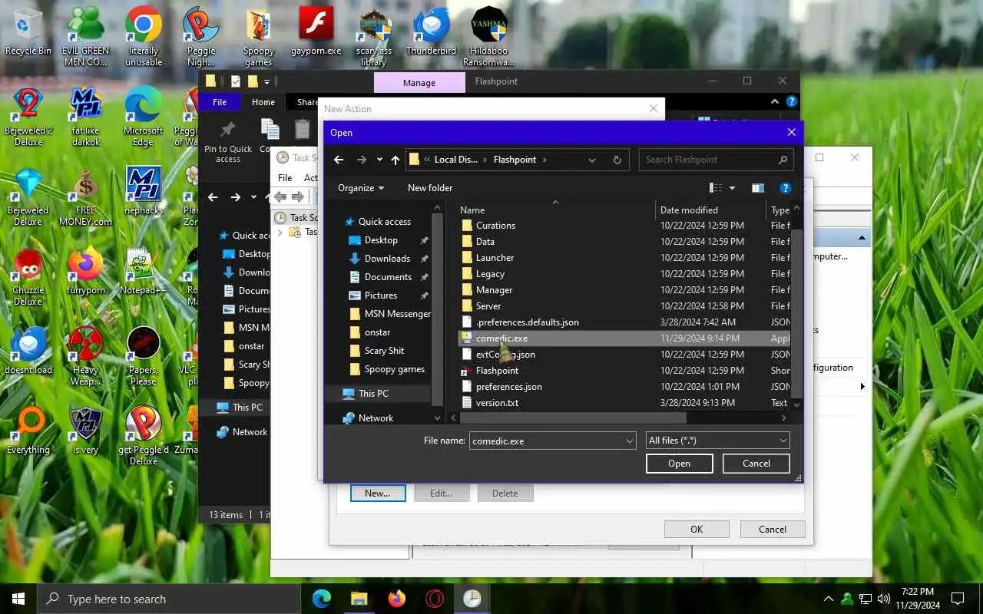Click OK in the task properties window
This screenshot has height=614, width=983.
(697, 530)
